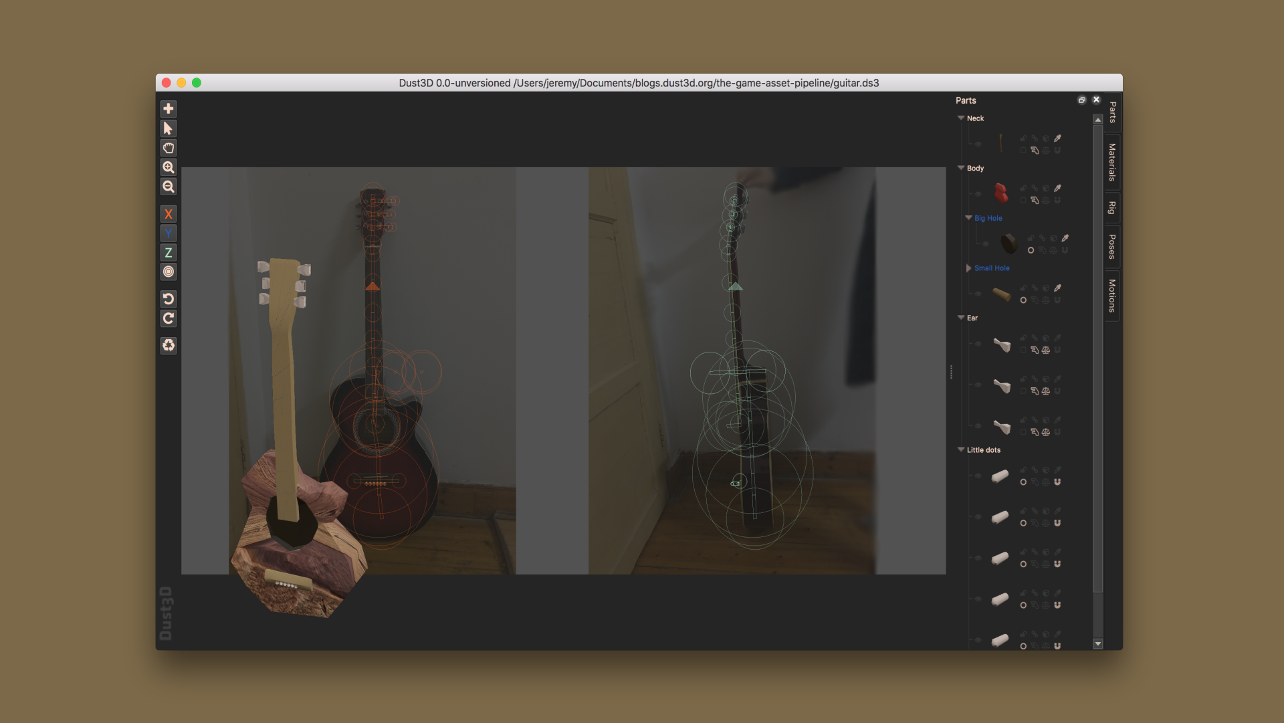
Task: Switch to the Motions tab
Action: click(x=1112, y=296)
